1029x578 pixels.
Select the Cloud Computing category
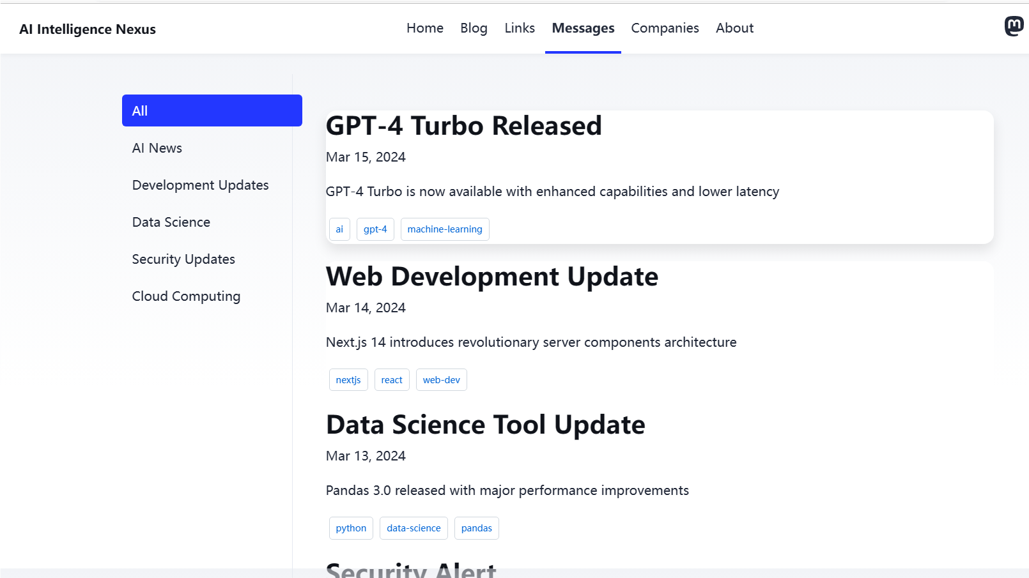click(x=186, y=296)
